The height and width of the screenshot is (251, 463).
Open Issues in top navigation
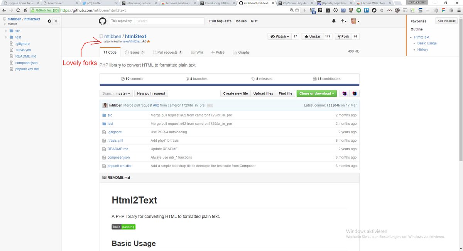(x=241, y=21)
